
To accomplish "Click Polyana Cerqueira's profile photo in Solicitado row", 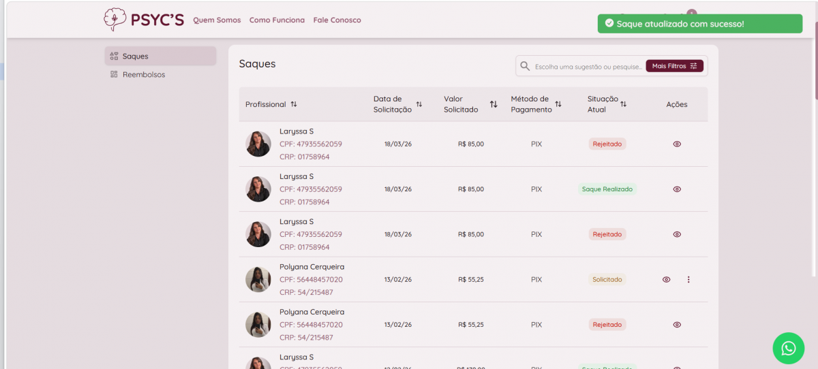I will click(x=258, y=279).
